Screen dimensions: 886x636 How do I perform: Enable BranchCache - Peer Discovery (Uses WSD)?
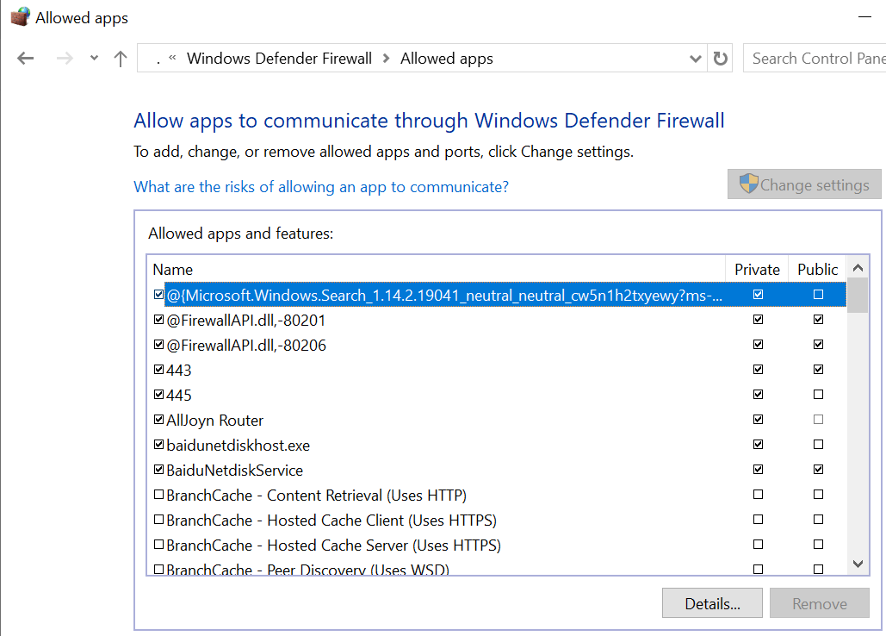point(158,569)
